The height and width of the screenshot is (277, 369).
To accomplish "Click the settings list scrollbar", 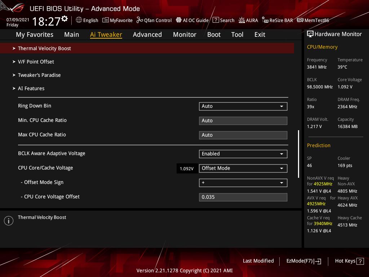I will [x=298, y=154].
